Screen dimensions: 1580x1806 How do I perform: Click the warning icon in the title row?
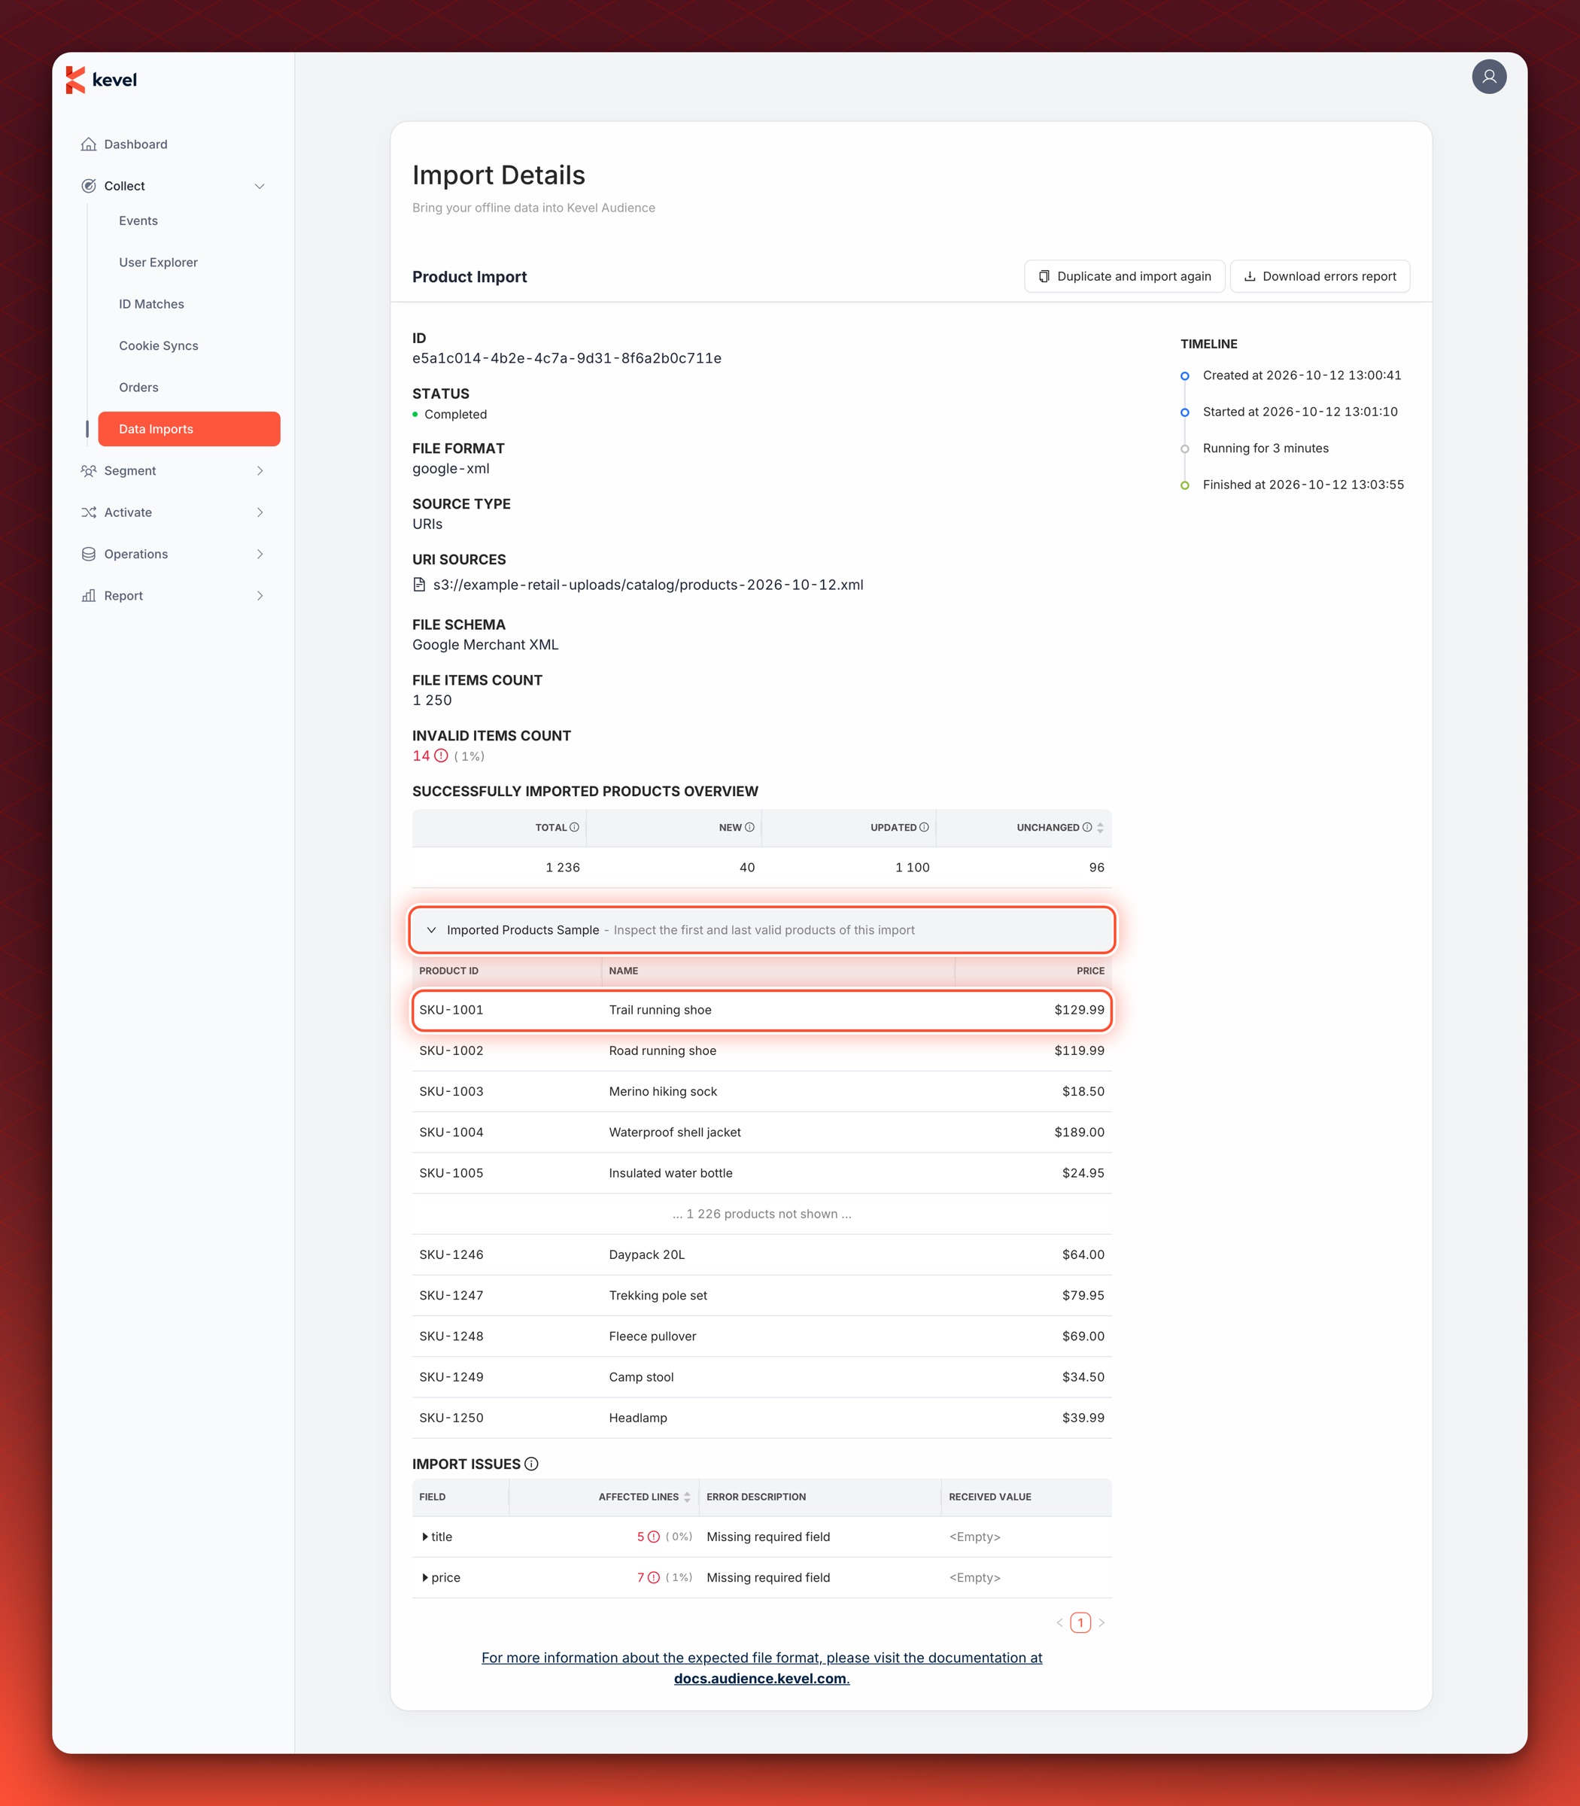(x=653, y=1536)
